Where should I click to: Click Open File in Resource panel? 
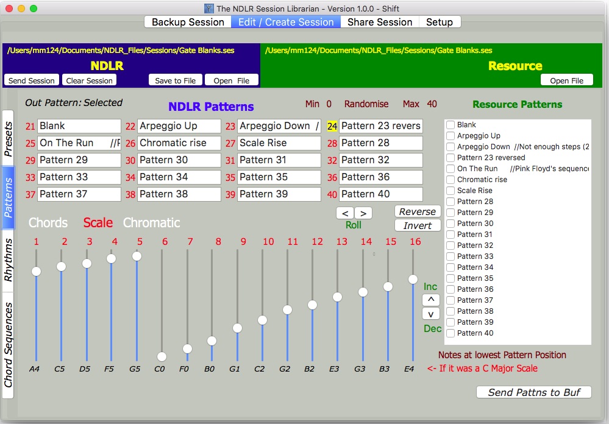coord(566,80)
